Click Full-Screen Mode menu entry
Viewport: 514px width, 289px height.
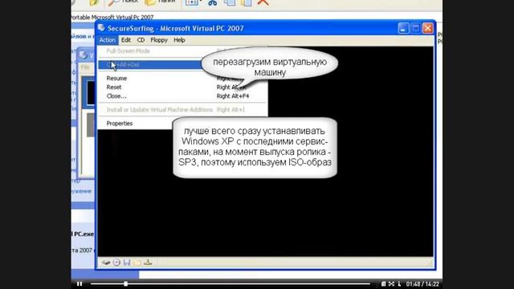pos(128,51)
